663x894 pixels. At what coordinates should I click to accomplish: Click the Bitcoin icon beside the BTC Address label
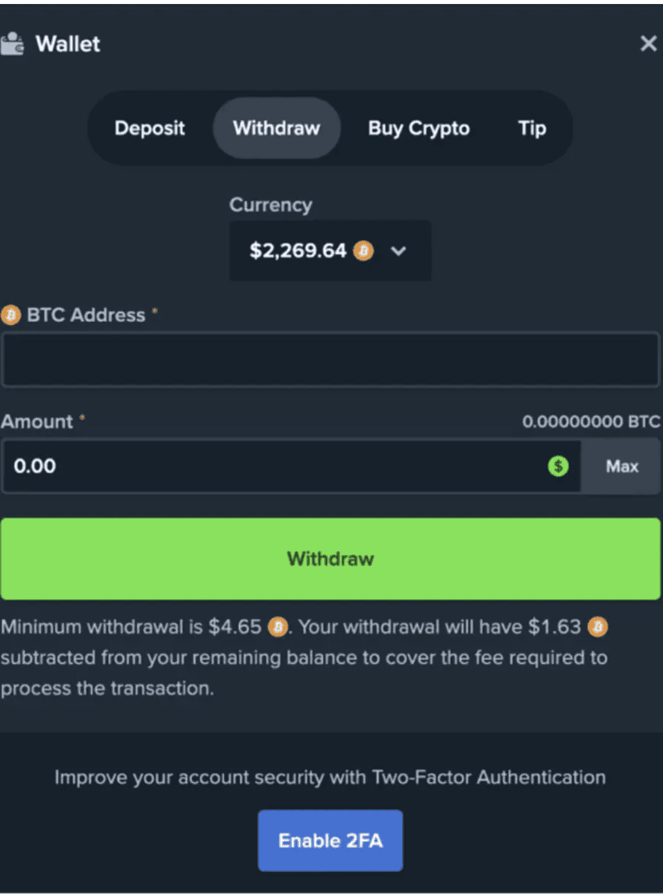10,314
